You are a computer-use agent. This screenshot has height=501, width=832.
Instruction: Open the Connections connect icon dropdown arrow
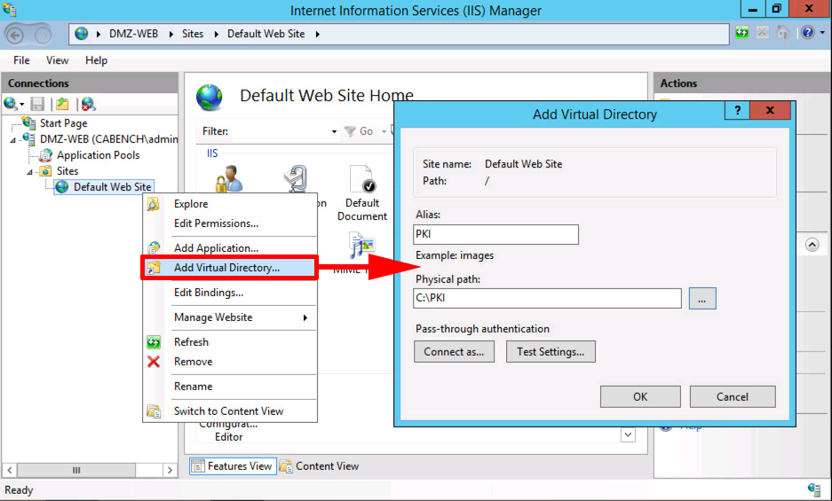(x=22, y=105)
